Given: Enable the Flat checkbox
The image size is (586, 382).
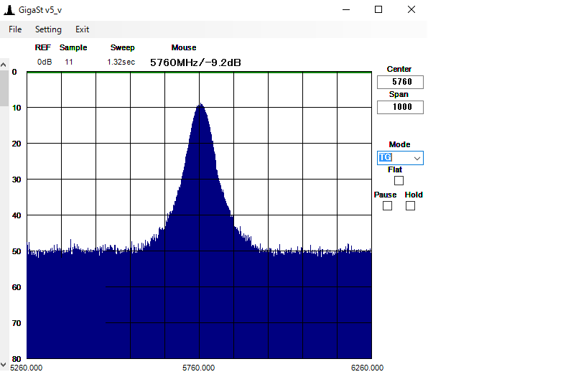Looking at the screenshot, I should point(399,180).
